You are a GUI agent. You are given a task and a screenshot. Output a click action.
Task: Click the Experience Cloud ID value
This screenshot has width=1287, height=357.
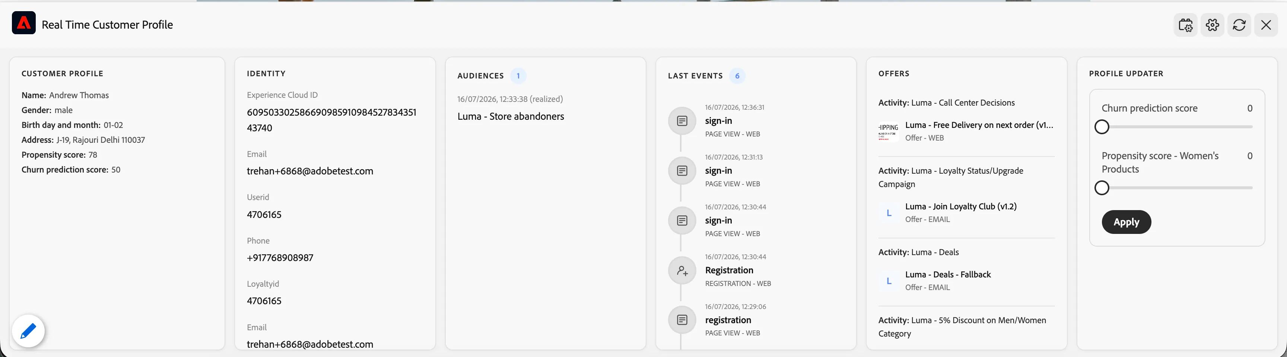click(x=332, y=120)
